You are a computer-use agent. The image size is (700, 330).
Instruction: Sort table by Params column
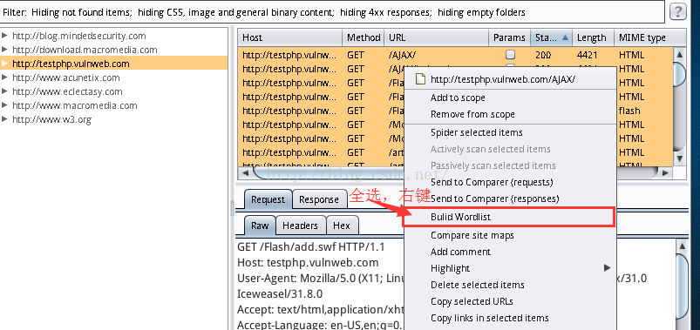(x=509, y=38)
